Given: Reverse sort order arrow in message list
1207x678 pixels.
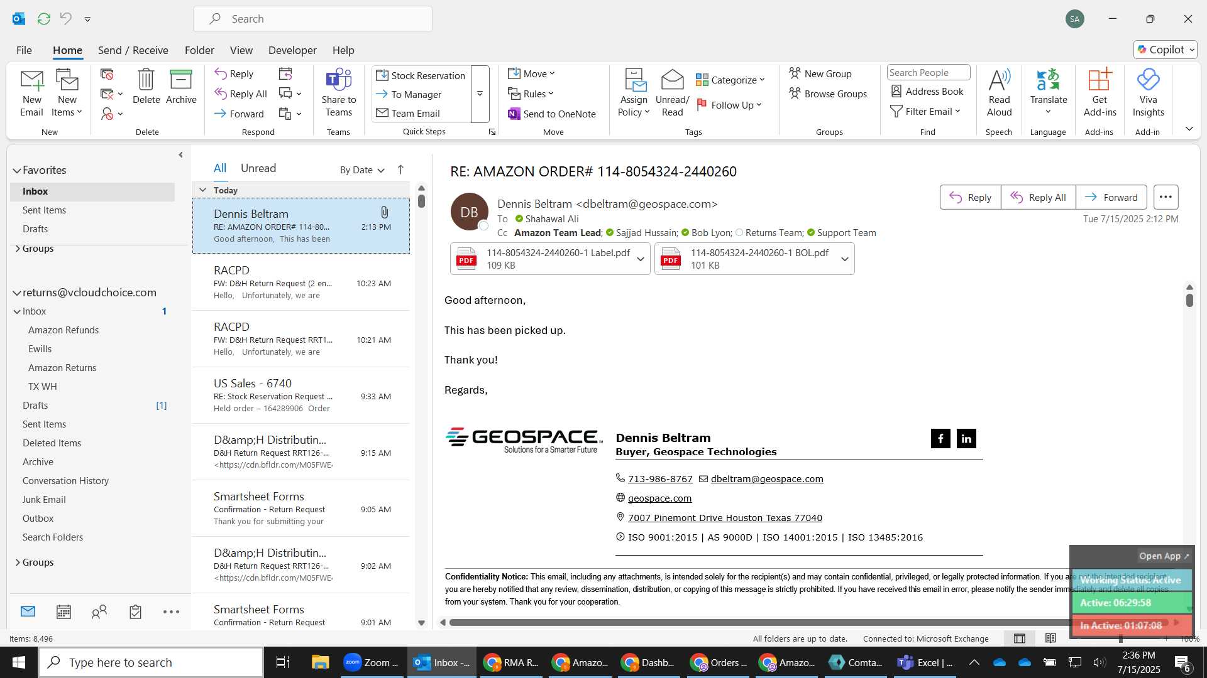Looking at the screenshot, I should 400,169.
